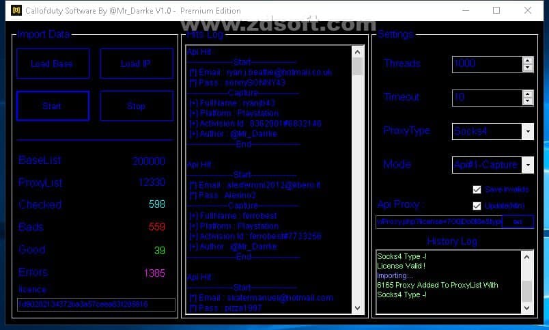Focus the Threads number field

click(x=488, y=64)
